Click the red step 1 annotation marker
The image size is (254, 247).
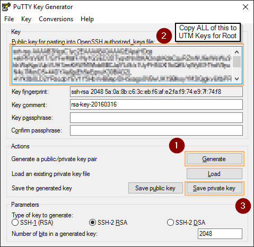click(177, 146)
